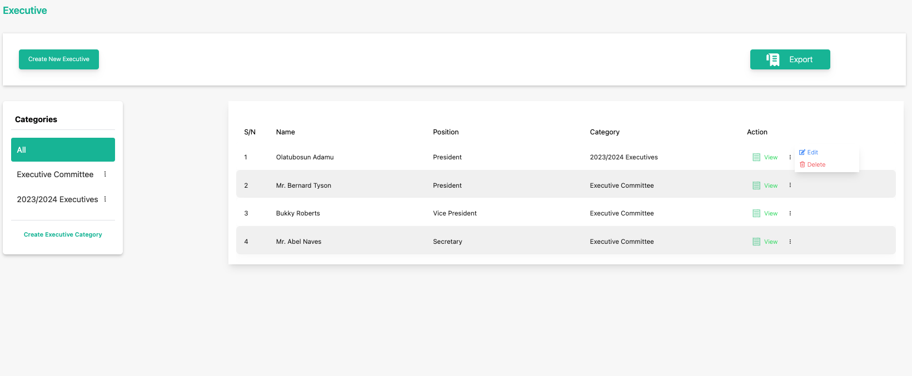Click the Delete trash icon
The height and width of the screenshot is (376, 912).
tap(802, 164)
